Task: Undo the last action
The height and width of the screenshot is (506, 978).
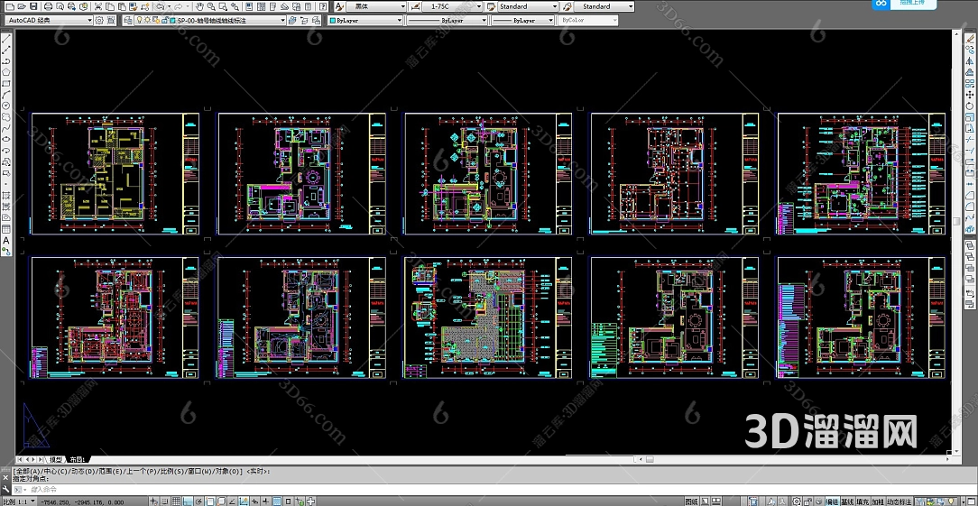Action: (161, 6)
